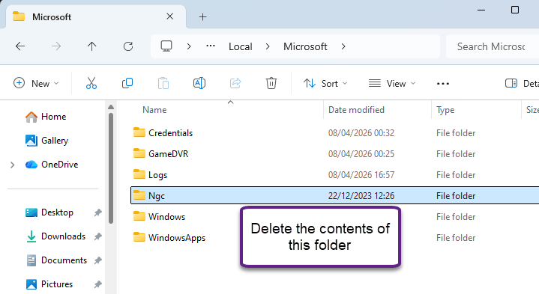The image size is (539, 294).
Task: Open Home in the navigation pane
Action: tap(46, 117)
